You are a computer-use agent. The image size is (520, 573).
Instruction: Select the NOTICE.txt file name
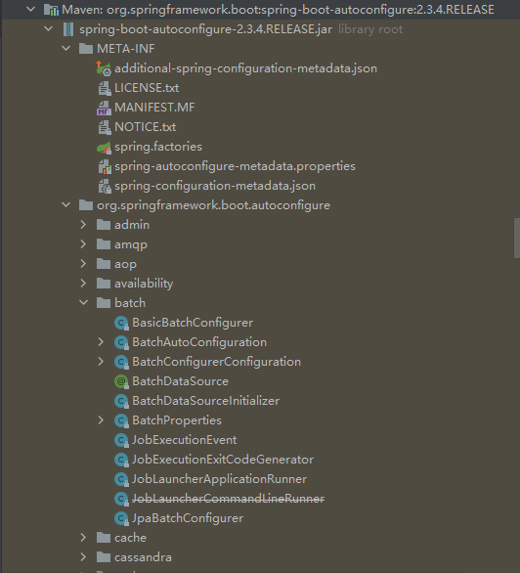(x=145, y=127)
